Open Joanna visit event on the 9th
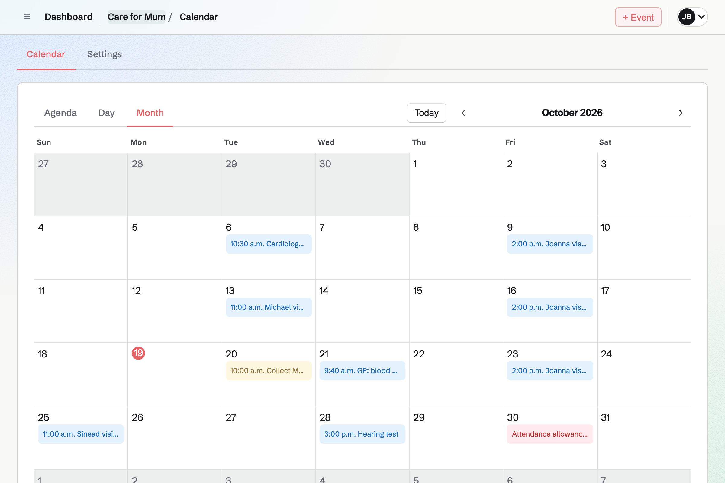Screen dimensions: 725x483 [549, 244]
